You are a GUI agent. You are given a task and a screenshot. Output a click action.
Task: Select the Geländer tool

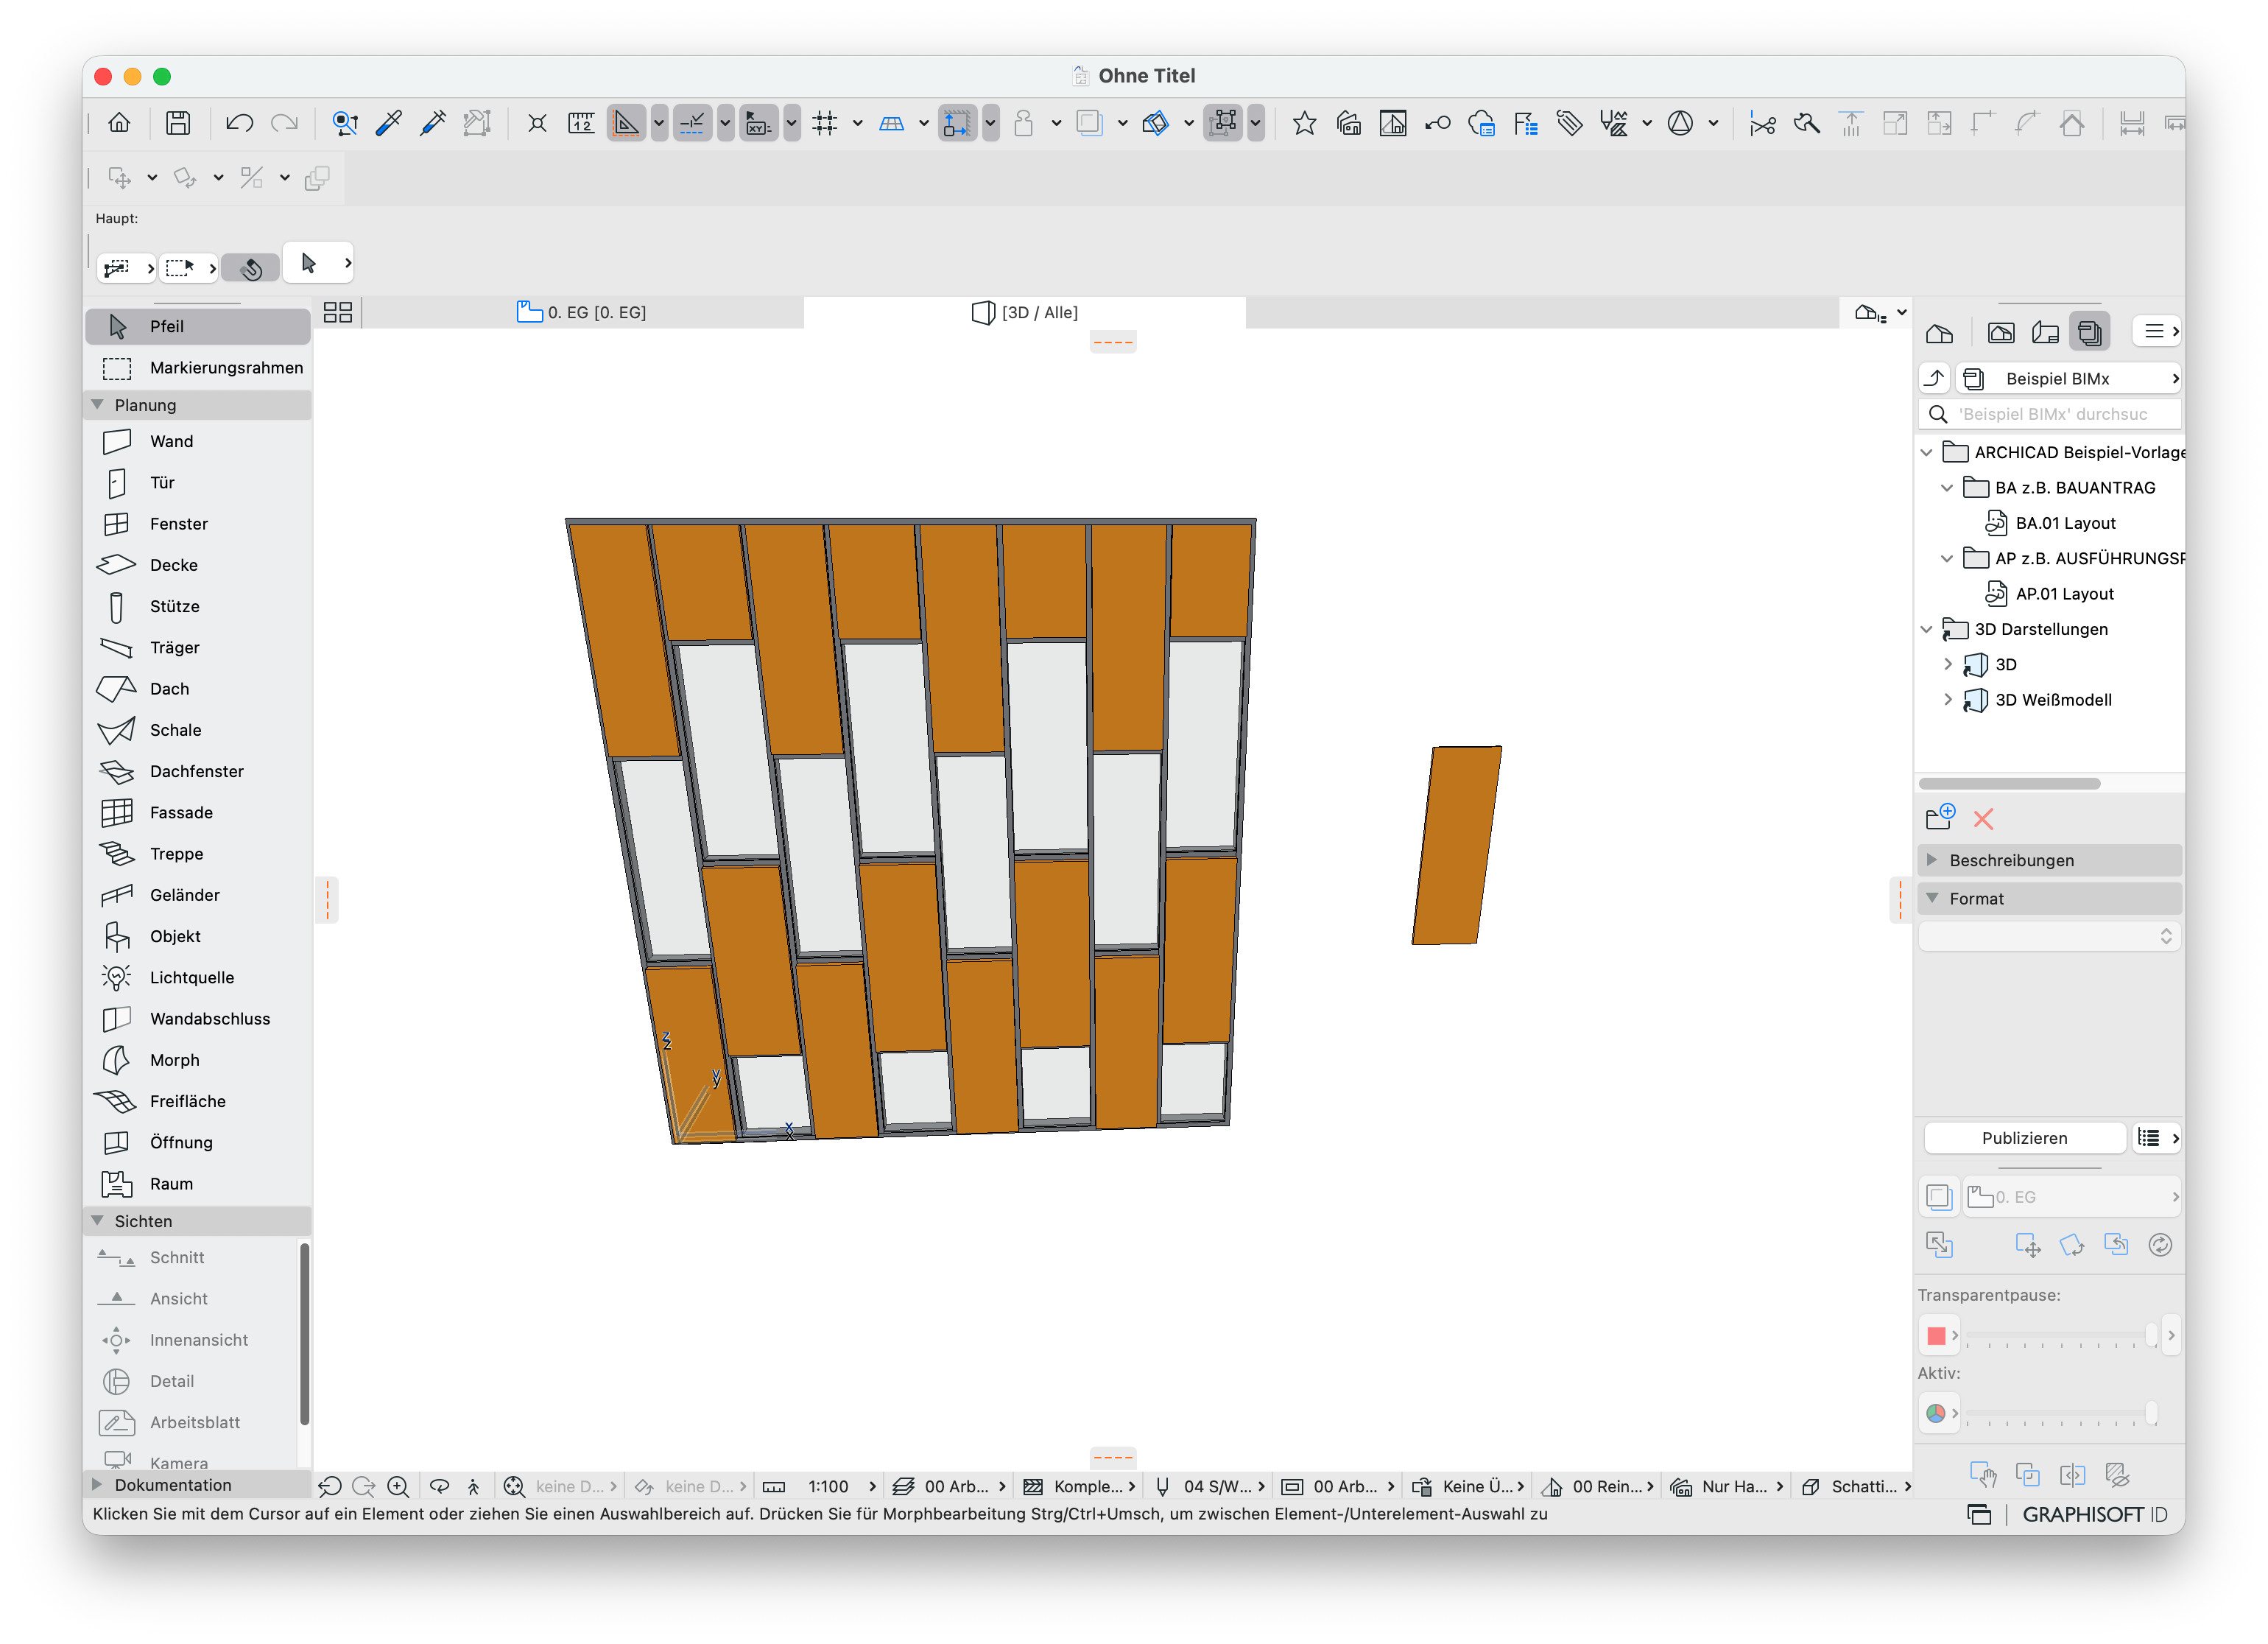click(197, 895)
